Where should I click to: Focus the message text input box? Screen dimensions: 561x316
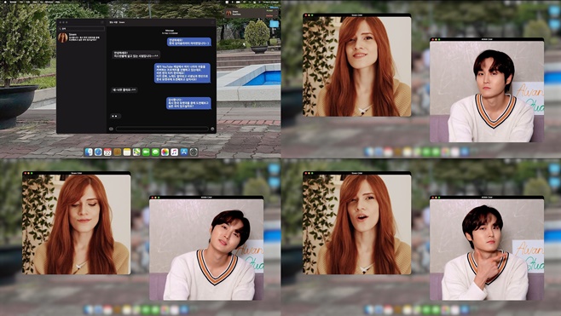[162, 129]
